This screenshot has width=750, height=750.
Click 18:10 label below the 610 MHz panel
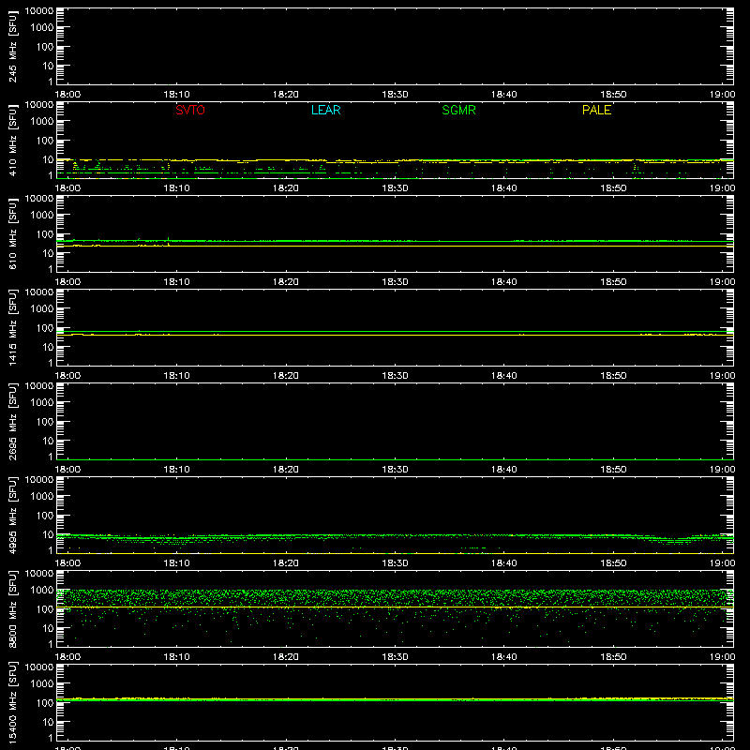(x=177, y=282)
